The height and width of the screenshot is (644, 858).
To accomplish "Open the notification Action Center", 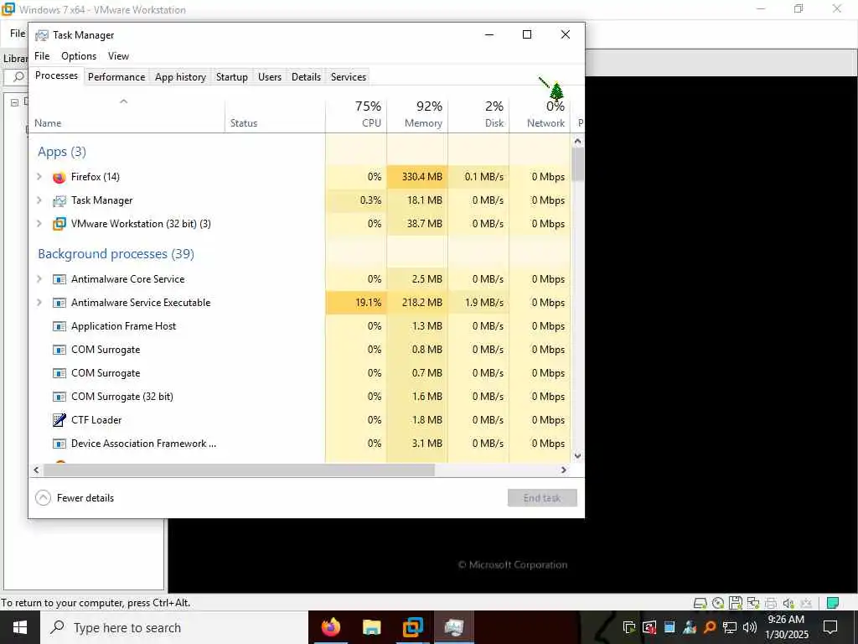I will [x=830, y=627].
